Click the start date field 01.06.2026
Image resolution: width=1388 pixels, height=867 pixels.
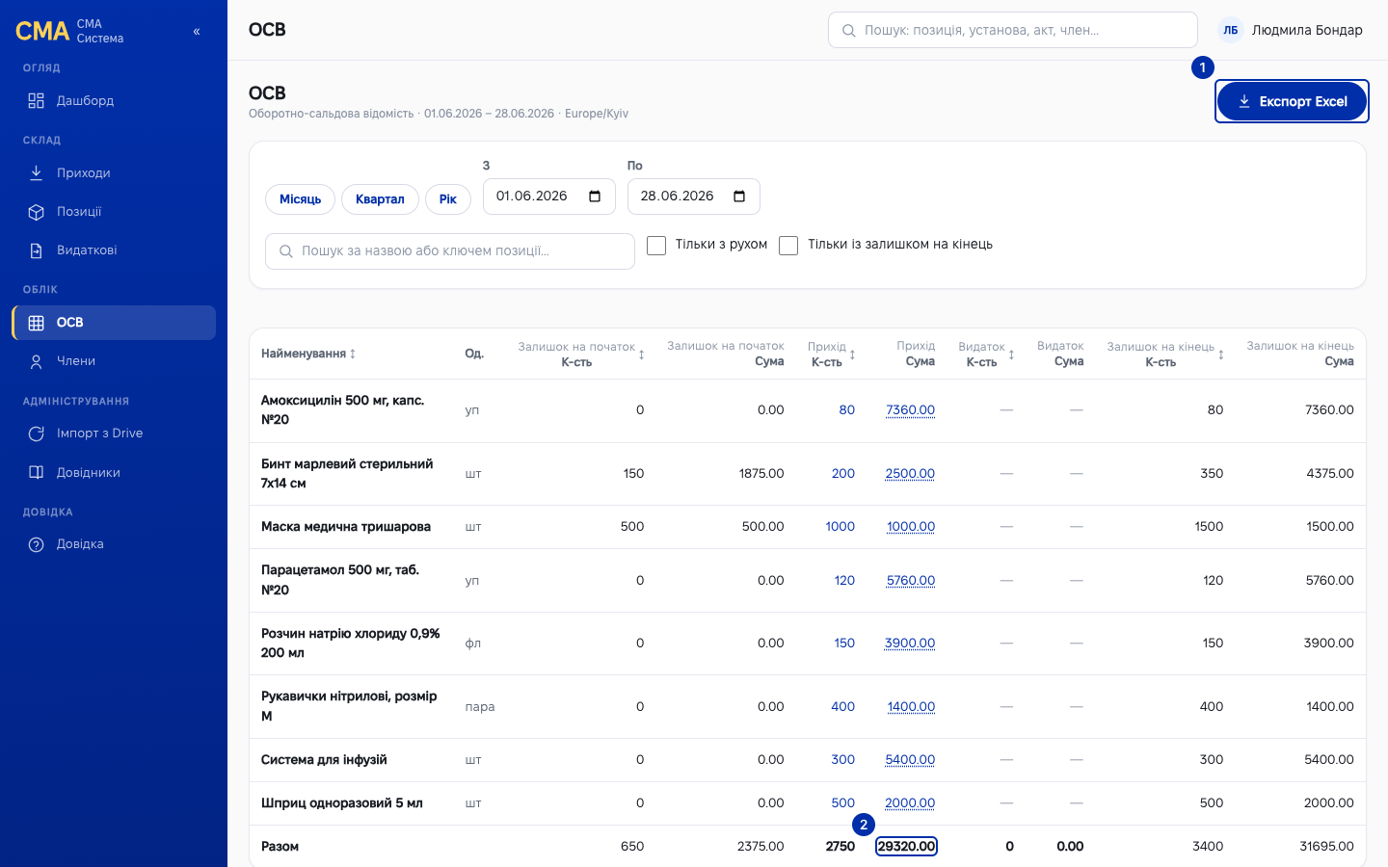click(x=549, y=197)
